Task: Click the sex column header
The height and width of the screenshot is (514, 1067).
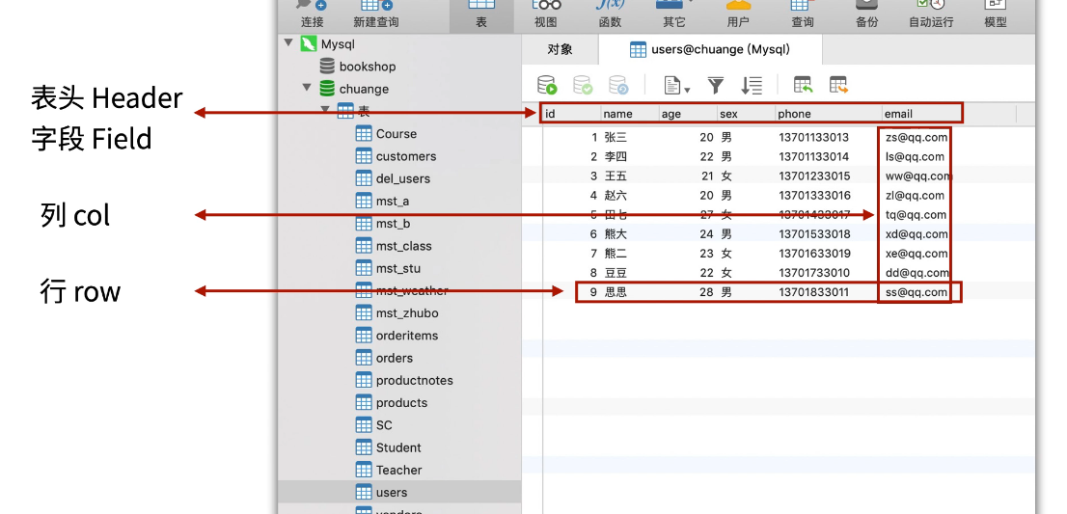Action: click(746, 114)
